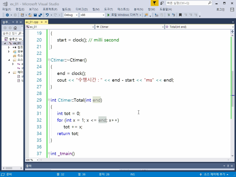Collapse the ex_01 project node
Image resolution: width=236 pixels, height=177 pixels.
5,43
